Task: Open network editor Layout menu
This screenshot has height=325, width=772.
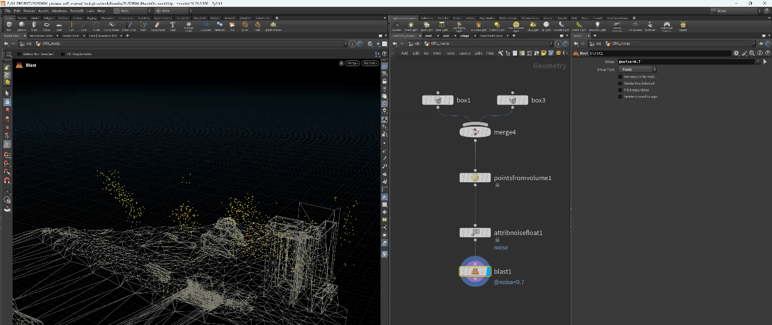Action: [465, 53]
